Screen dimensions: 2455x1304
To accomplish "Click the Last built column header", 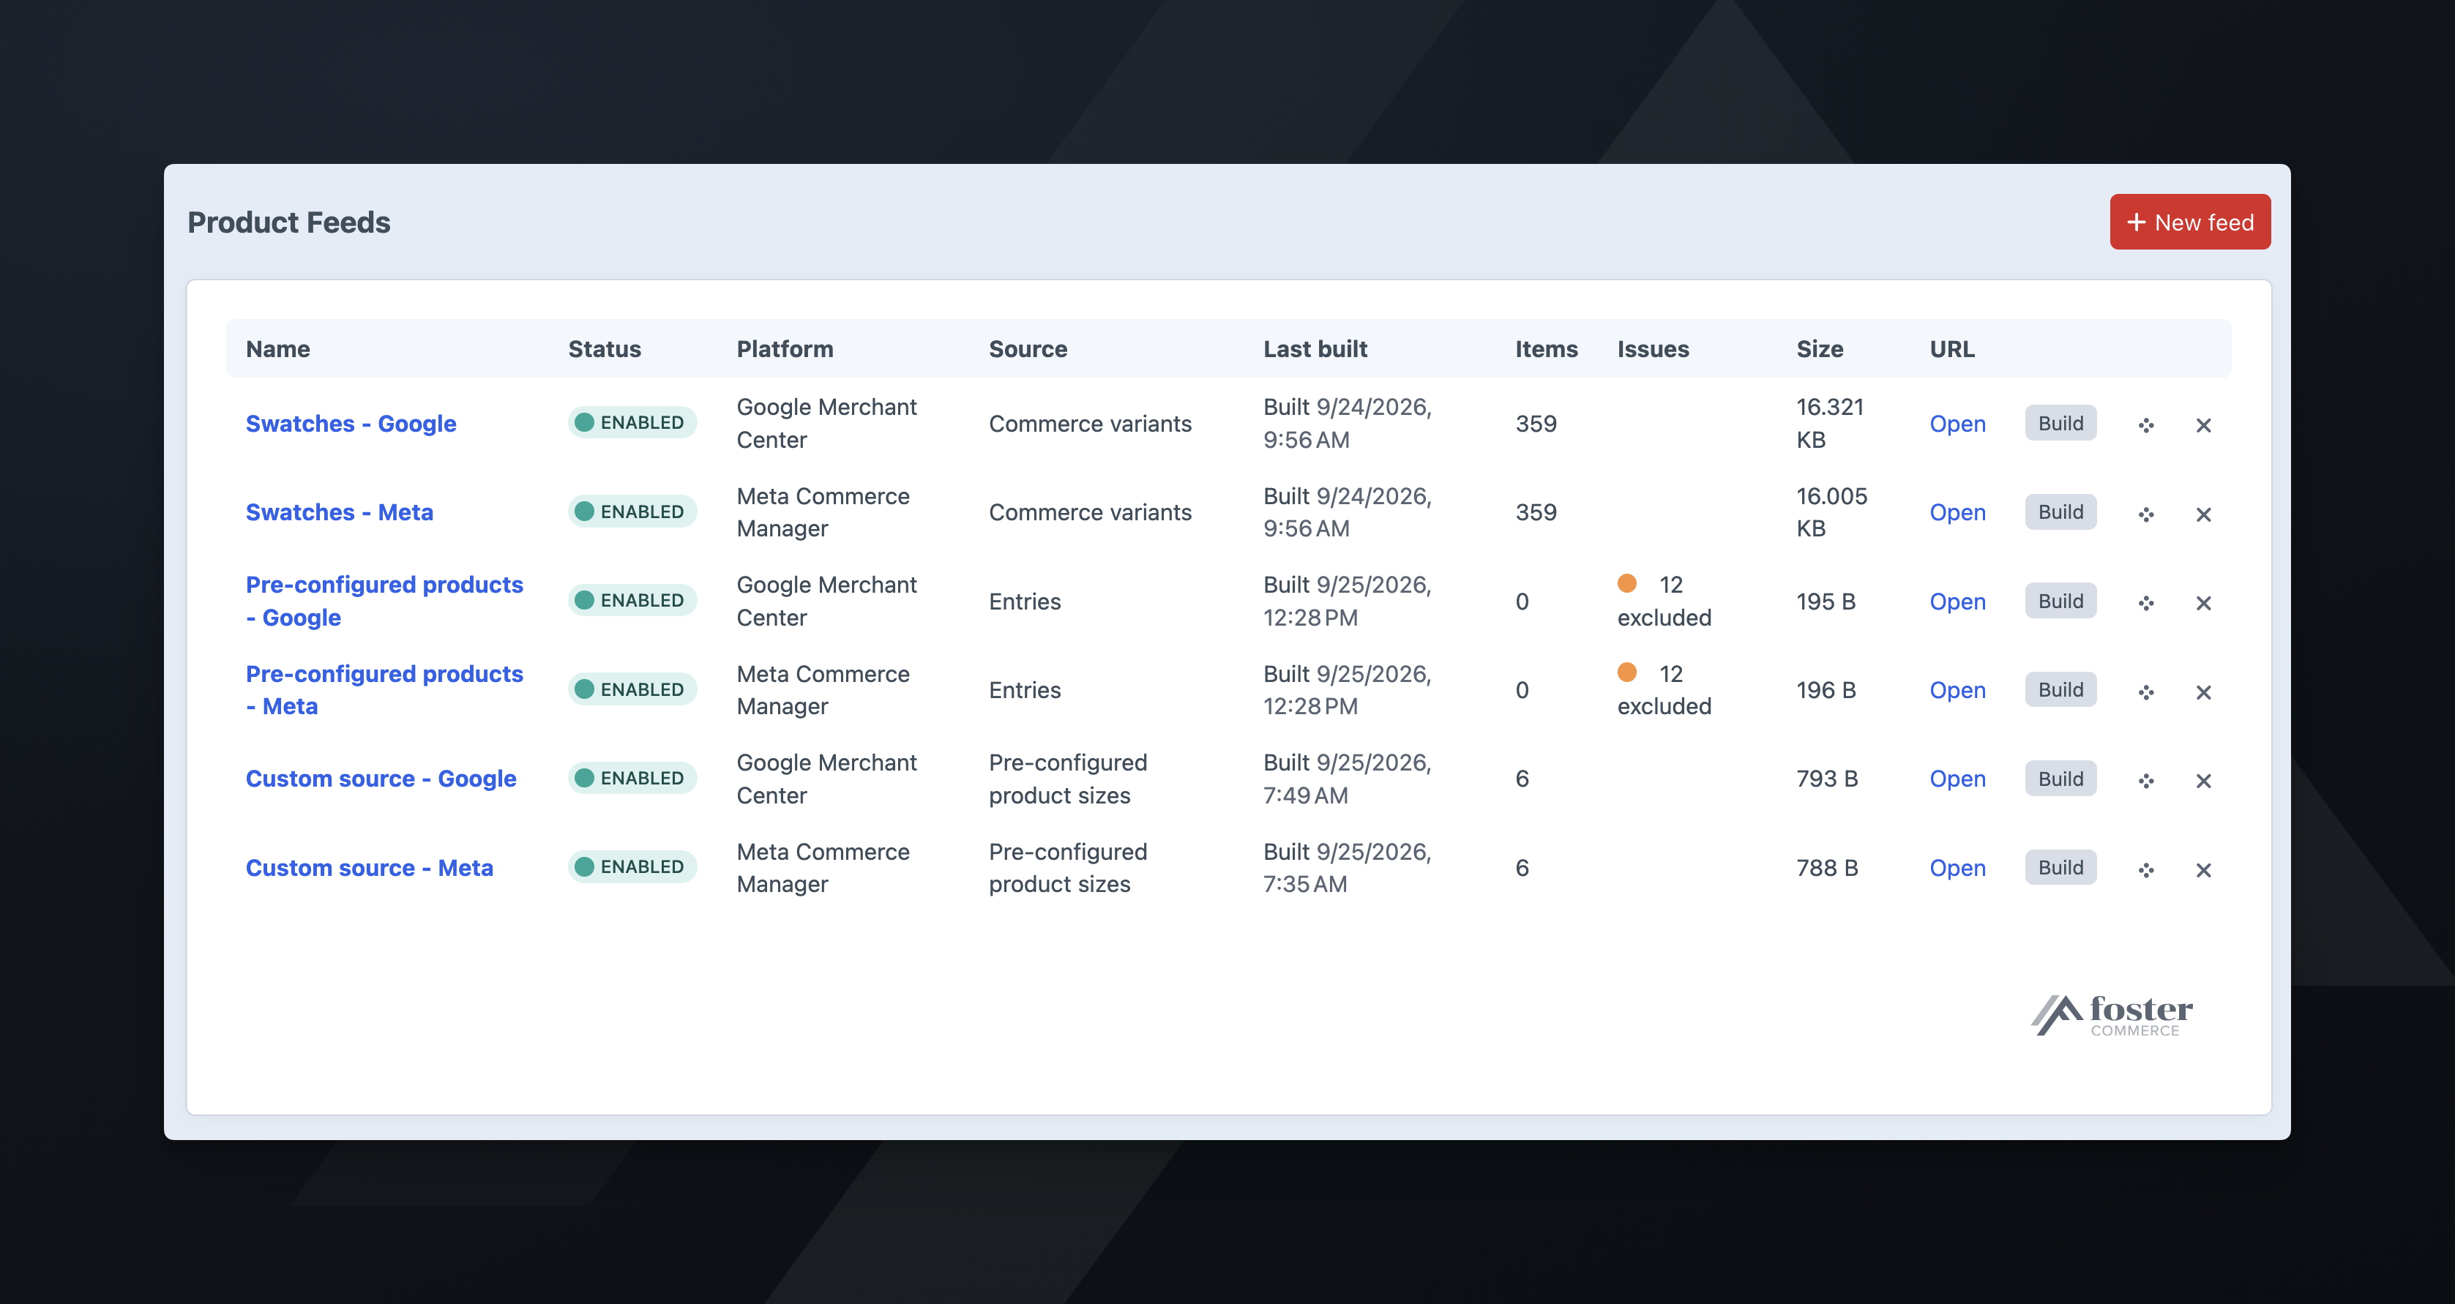I will click(1315, 348).
